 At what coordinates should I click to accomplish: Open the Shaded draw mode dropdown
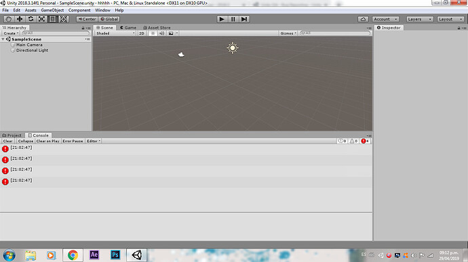[x=115, y=33]
